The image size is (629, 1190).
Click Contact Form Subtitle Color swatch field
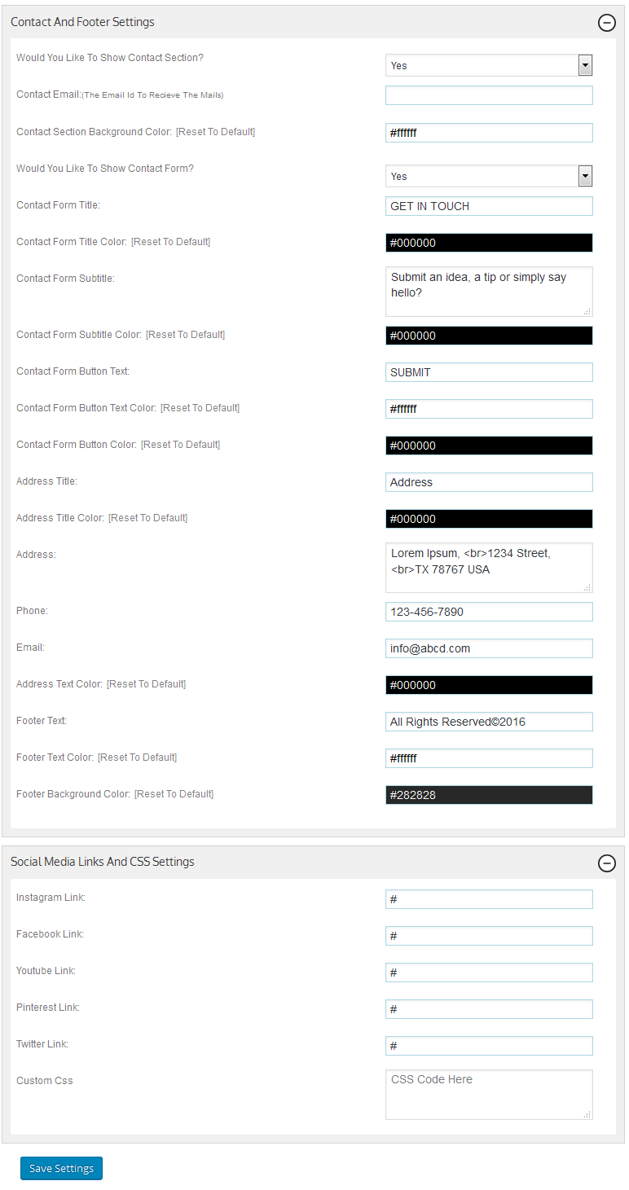489,336
